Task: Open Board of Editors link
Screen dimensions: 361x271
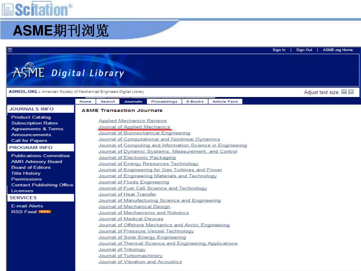Action: pos(31,167)
